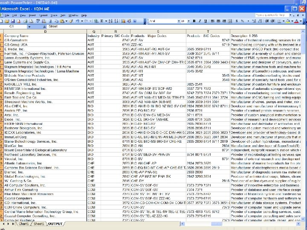Cut selection with the scissors icon
The width and height of the screenshot is (307, 230).
point(50,21)
